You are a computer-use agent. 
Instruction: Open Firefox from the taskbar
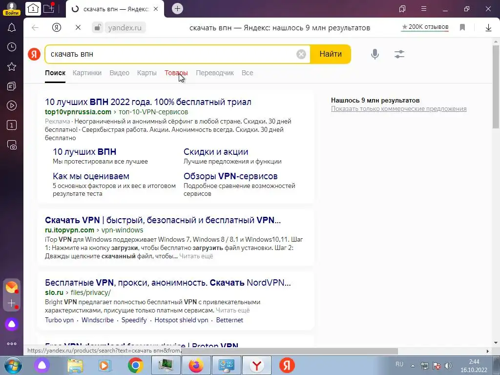click(x=196, y=365)
